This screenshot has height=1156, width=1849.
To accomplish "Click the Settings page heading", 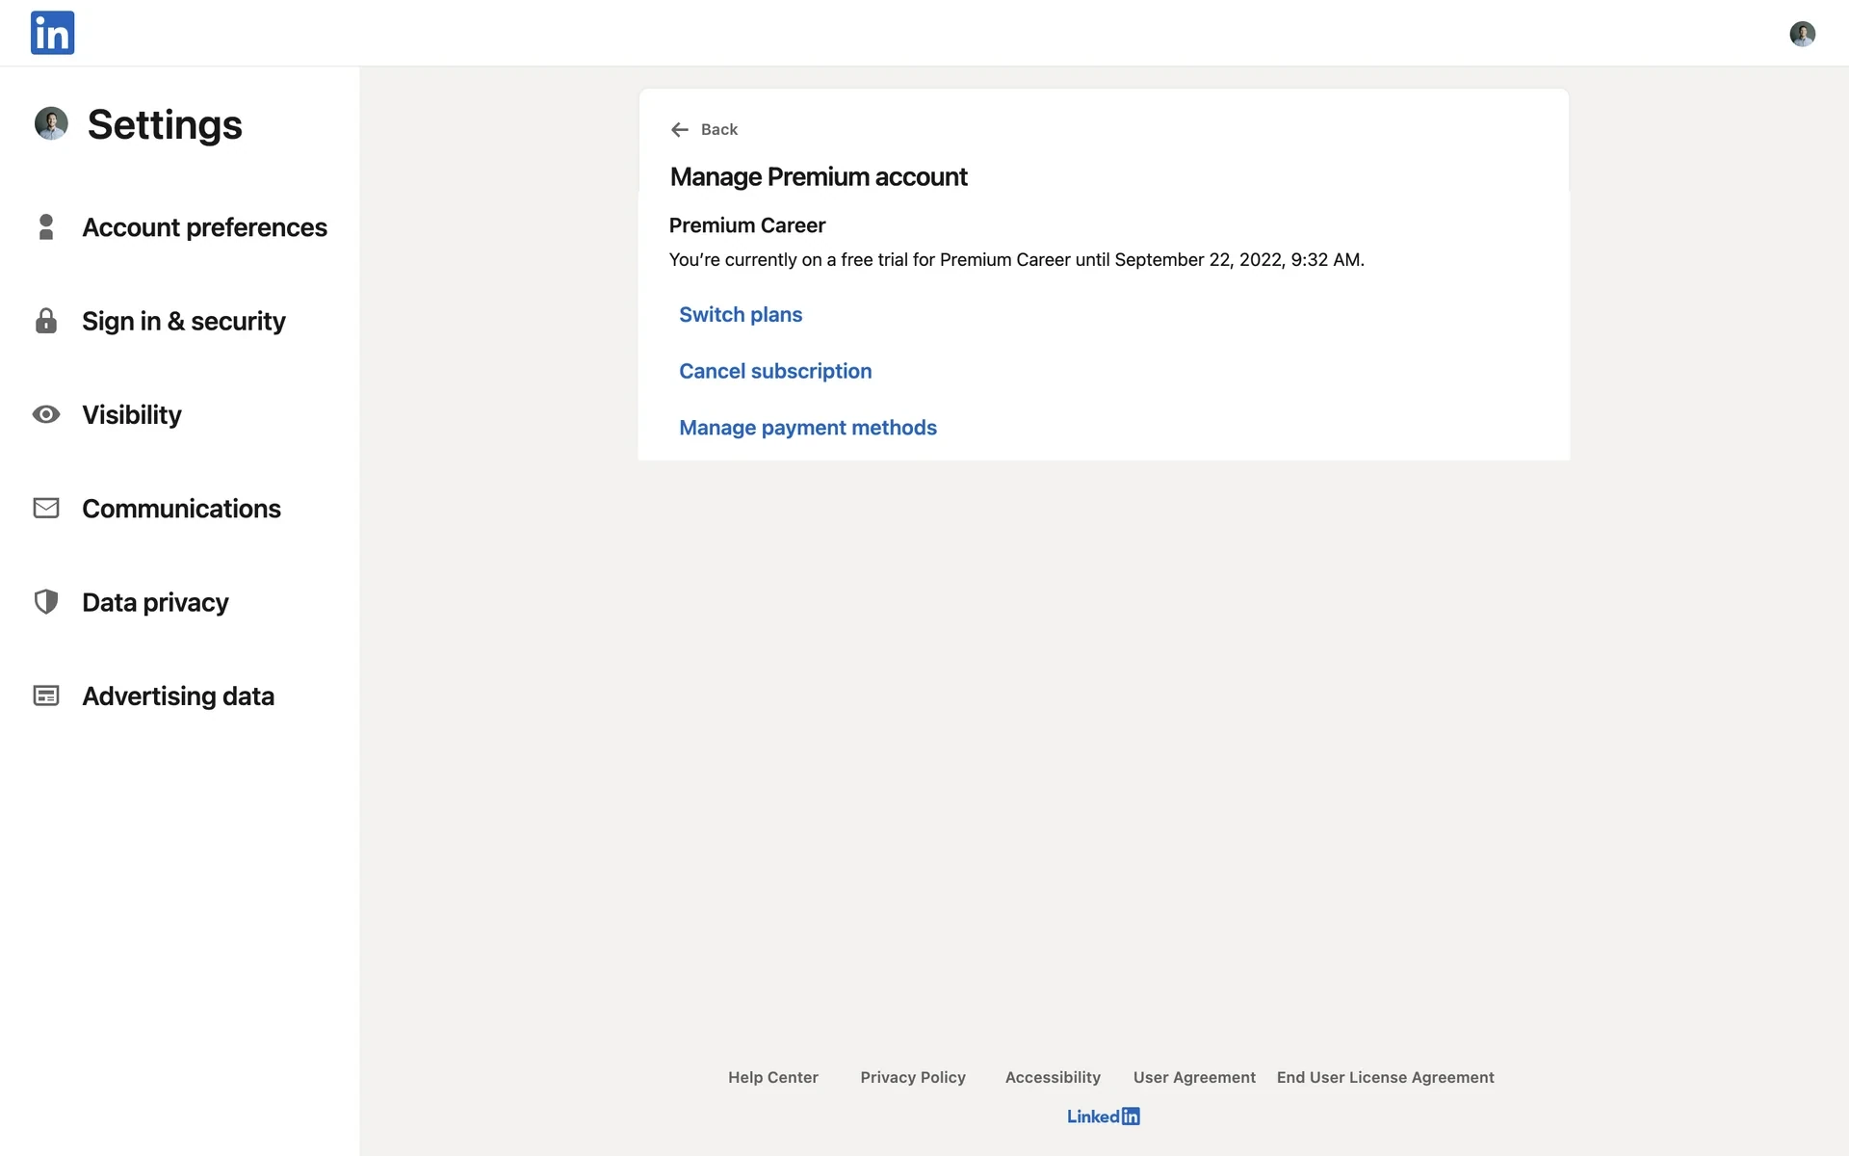I will click(x=165, y=125).
